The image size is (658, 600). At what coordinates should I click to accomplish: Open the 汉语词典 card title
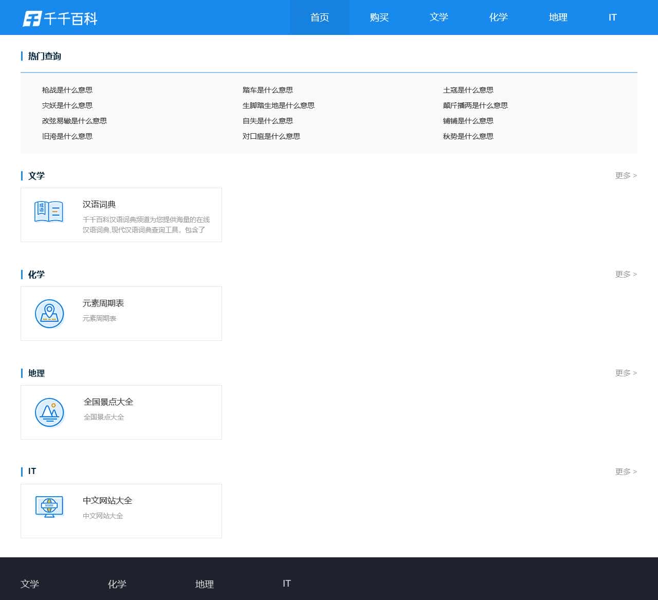[99, 205]
